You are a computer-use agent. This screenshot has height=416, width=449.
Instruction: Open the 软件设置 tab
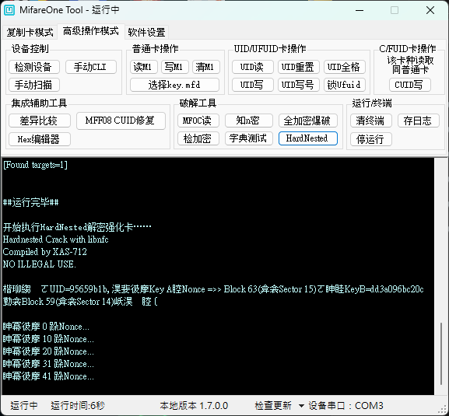(146, 32)
